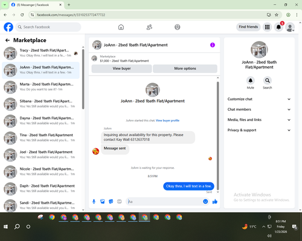This screenshot has height=241, width=302.
Task: Show hidden system tray icons
Action: [263, 227]
